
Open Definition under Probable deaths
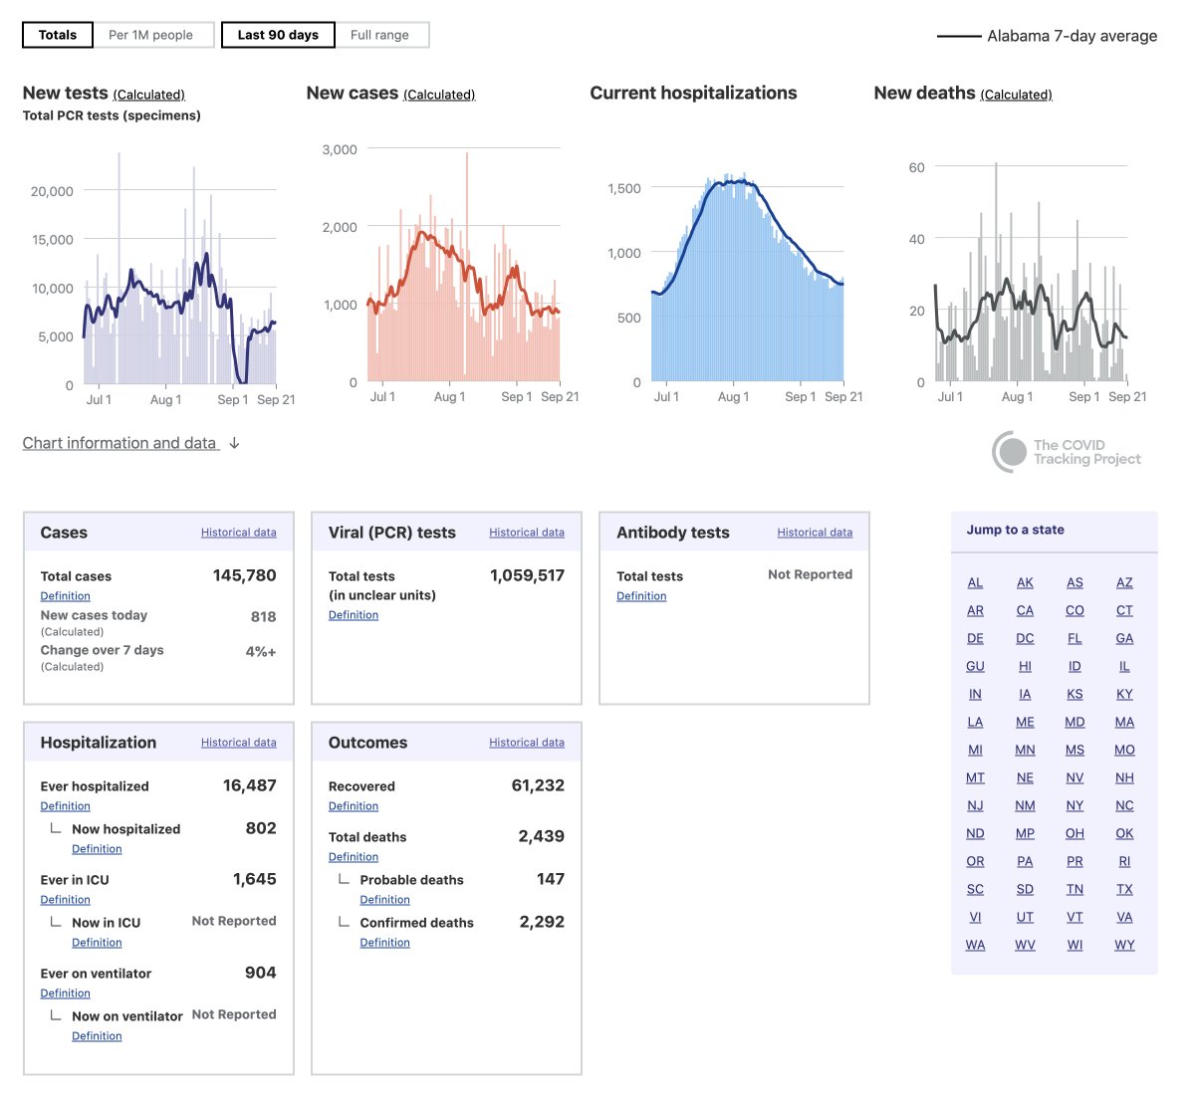385,900
